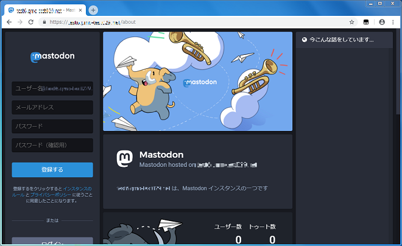
Task: Close the Mastodon browser tab
Action: (x=80, y=10)
